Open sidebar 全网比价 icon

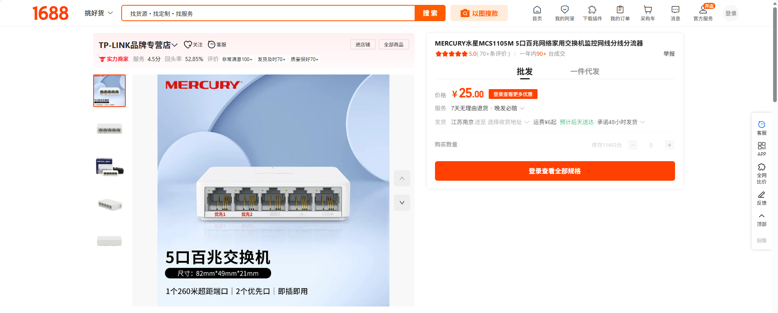[x=762, y=173]
